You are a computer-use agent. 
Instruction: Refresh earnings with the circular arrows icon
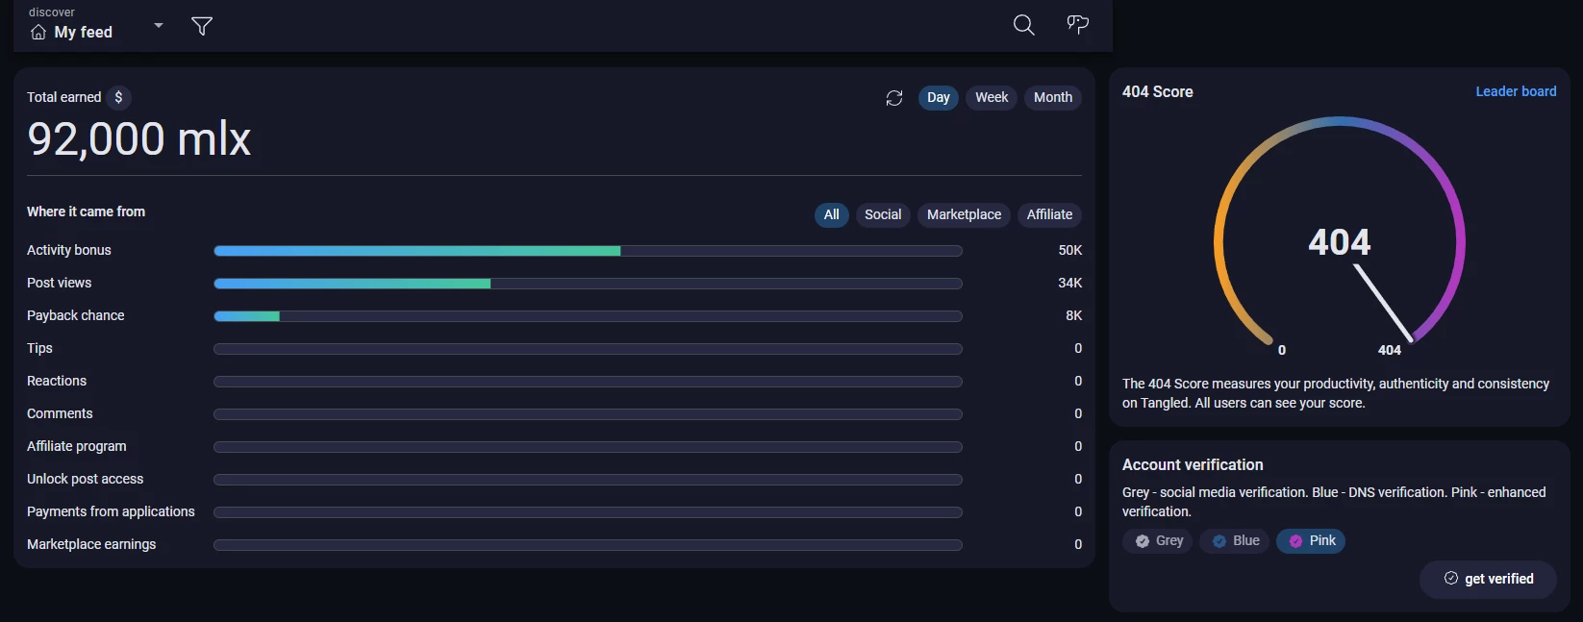[894, 98]
